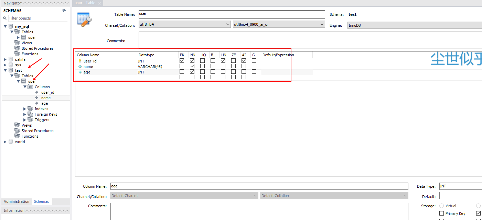Collapse the test schema node
The width and height of the screenshot is (482, 220).
coord(5,70)
